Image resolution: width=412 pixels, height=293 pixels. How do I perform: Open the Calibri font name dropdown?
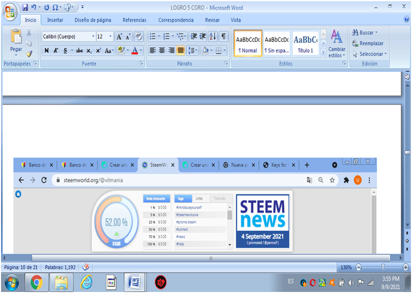tap(93, 37)
